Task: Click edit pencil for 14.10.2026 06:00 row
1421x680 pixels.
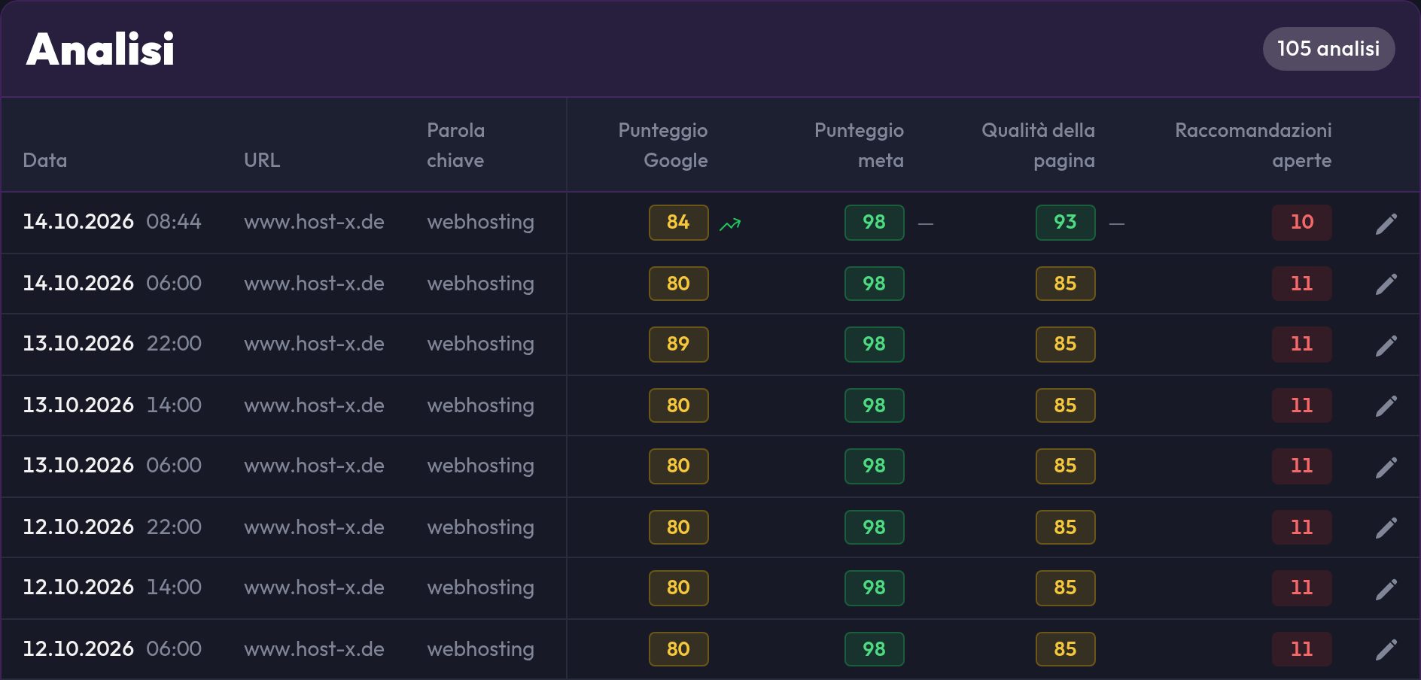Action: (x=1386, y=284)
